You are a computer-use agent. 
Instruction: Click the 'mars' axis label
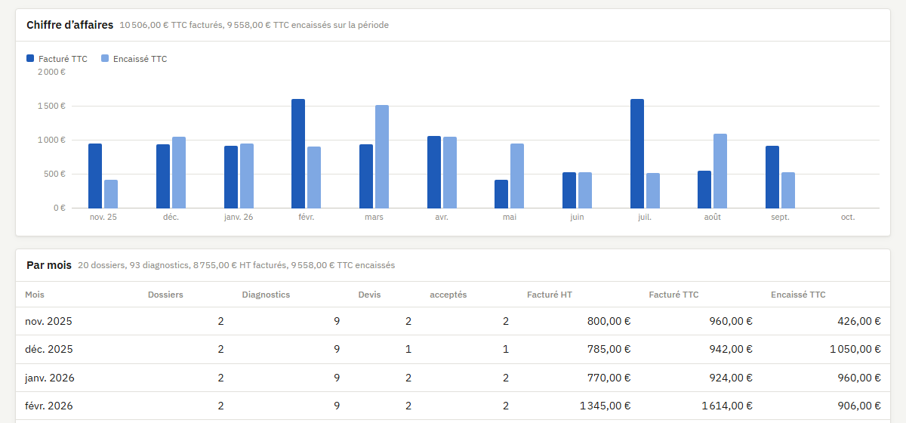(x=374, y=217)
